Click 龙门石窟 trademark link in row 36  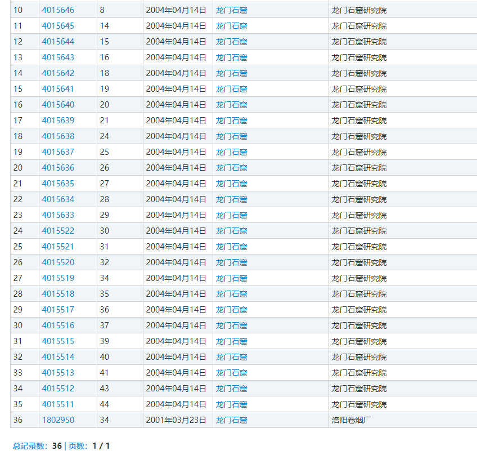point(231,420)
